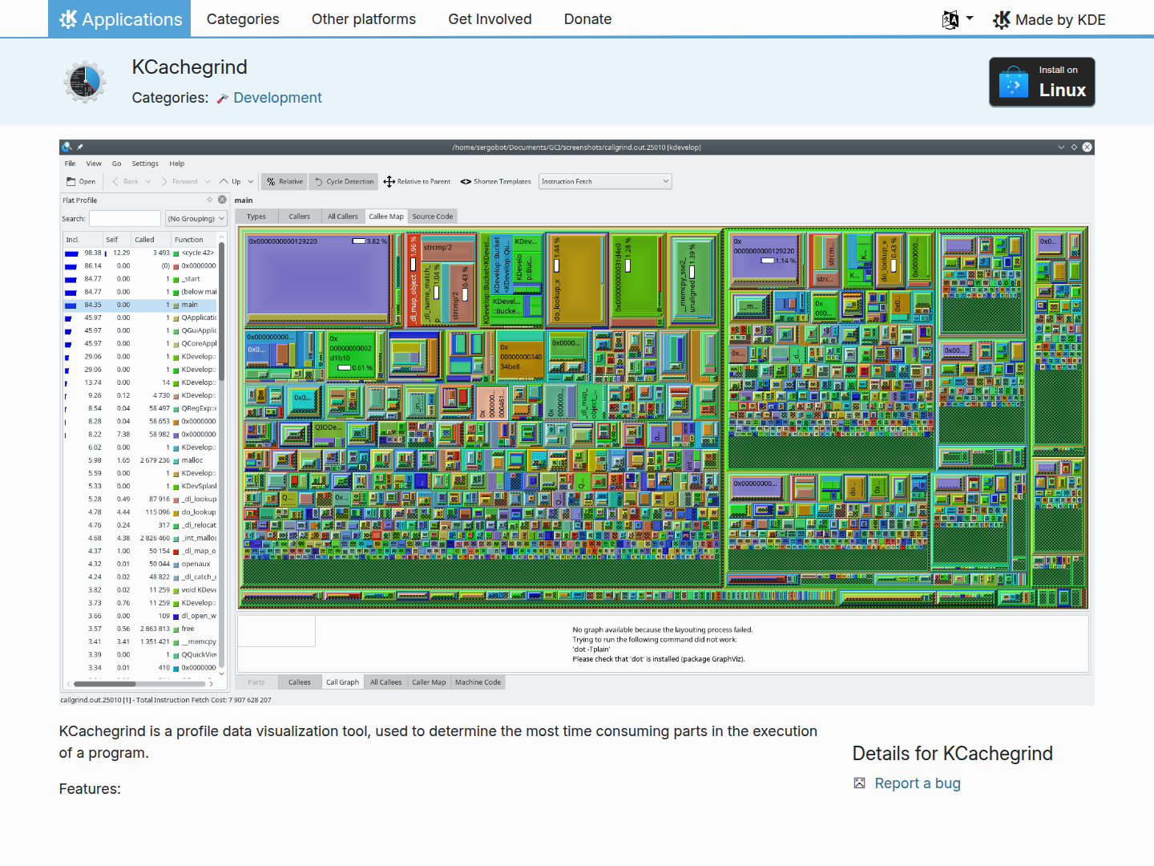The width and height of the screenshot is (1154, 866).
Task: Click the KDE gear logo beside Applications
Action: pos(68,19)
